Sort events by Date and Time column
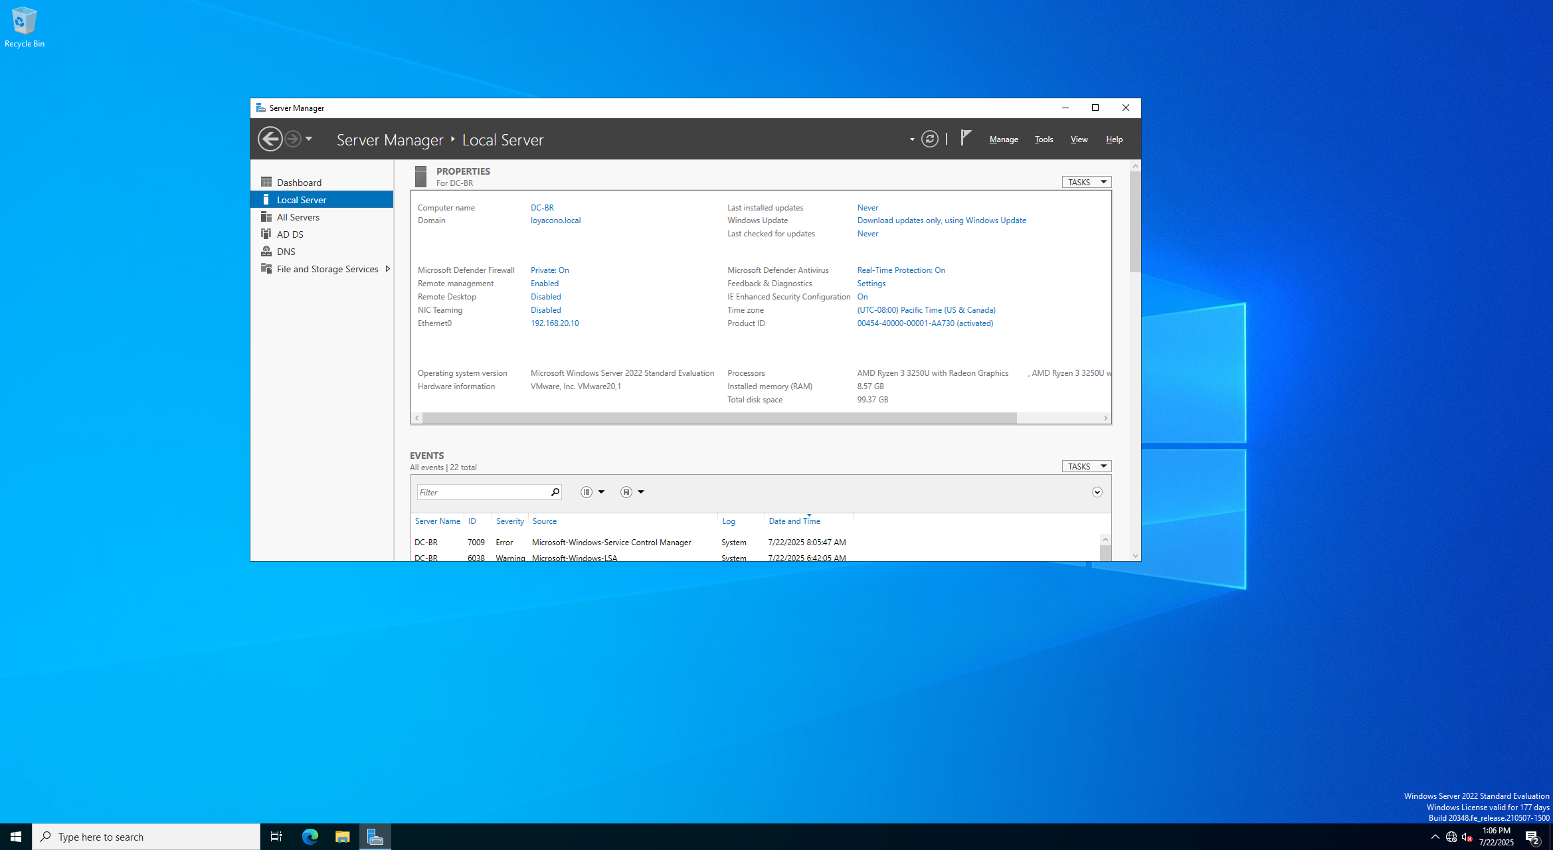Screen dimensions: 1553x850 coord(794,521)
